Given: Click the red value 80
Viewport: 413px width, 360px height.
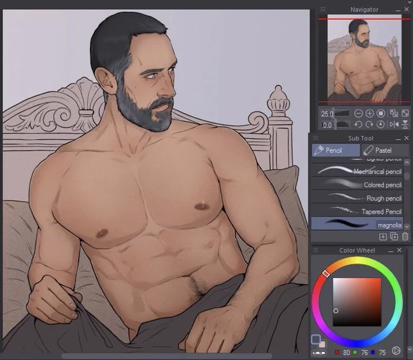Looking at the screenshot, I should pos(346,352).
